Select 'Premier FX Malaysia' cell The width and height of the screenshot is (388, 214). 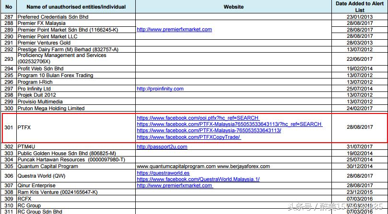pyautogui.click(x=76, y=23)
